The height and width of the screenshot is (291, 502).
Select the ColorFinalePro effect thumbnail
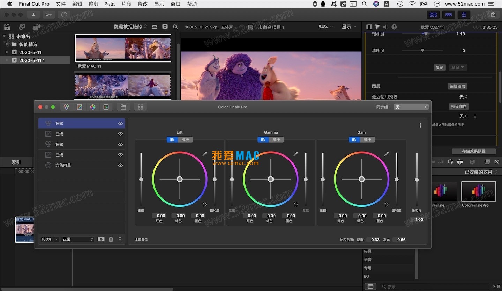[x=478, y=191]
